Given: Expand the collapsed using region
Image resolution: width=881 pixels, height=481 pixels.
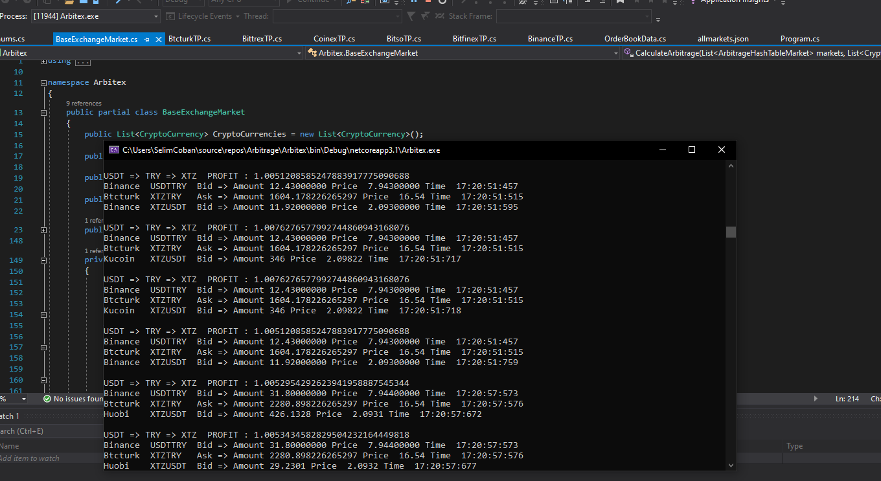Looking at the screenshot, I should click(43, 61).
